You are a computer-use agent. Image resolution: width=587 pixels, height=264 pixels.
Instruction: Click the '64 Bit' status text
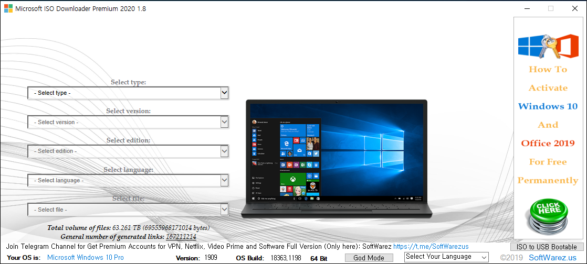pos(319,258)
